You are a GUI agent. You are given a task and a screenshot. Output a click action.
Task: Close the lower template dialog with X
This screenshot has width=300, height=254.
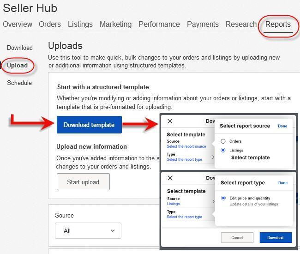[x=170, y=178]
